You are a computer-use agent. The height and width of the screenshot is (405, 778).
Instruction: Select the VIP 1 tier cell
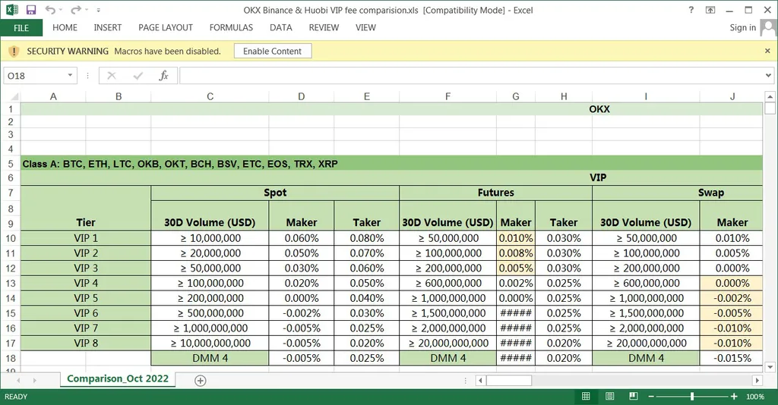click(86, 238)
